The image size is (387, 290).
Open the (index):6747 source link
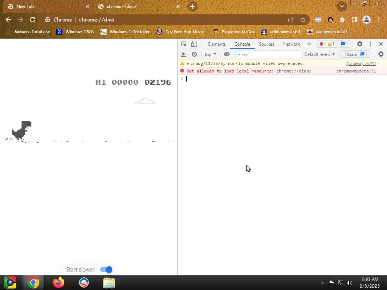click(361, 63)
